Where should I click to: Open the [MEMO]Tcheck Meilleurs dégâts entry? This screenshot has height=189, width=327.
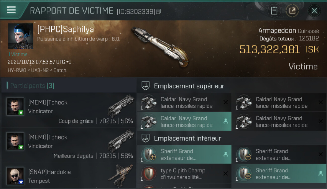point(68,145)
